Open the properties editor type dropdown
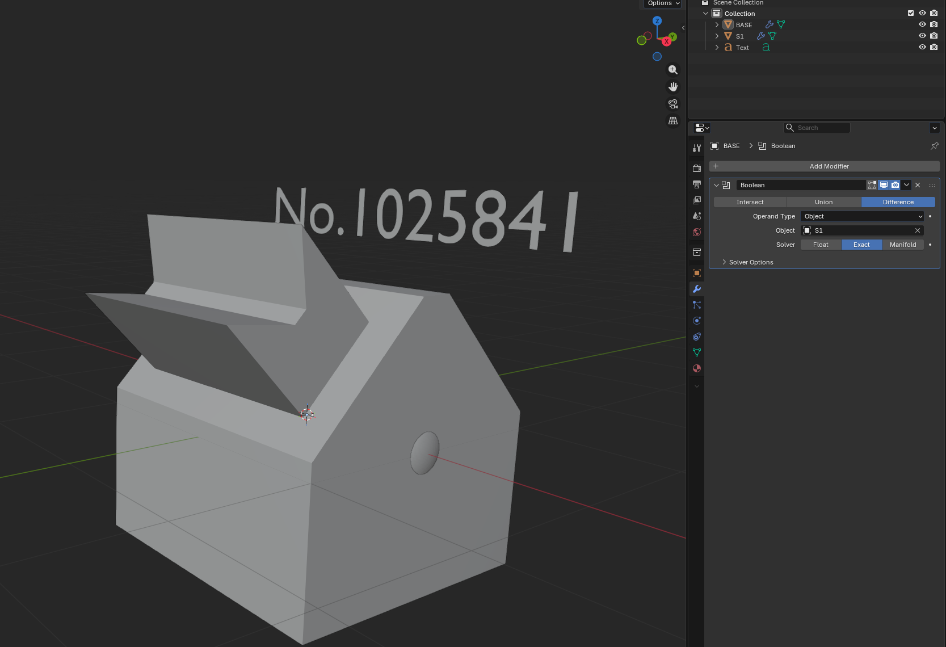Viewport: 946px width, 647px height. (702, 128)
